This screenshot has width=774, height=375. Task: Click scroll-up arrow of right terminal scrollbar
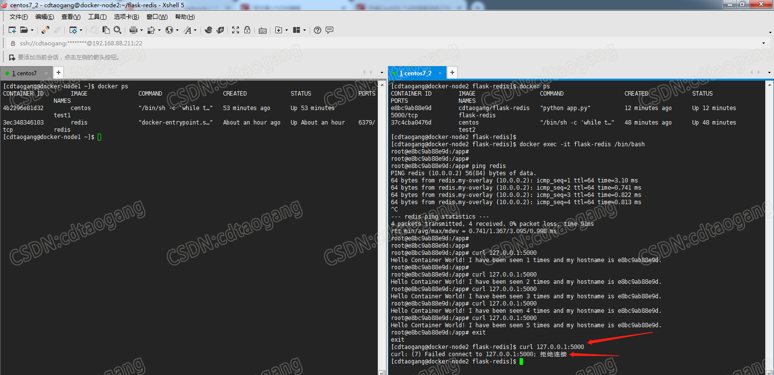[x=769, y=84]
